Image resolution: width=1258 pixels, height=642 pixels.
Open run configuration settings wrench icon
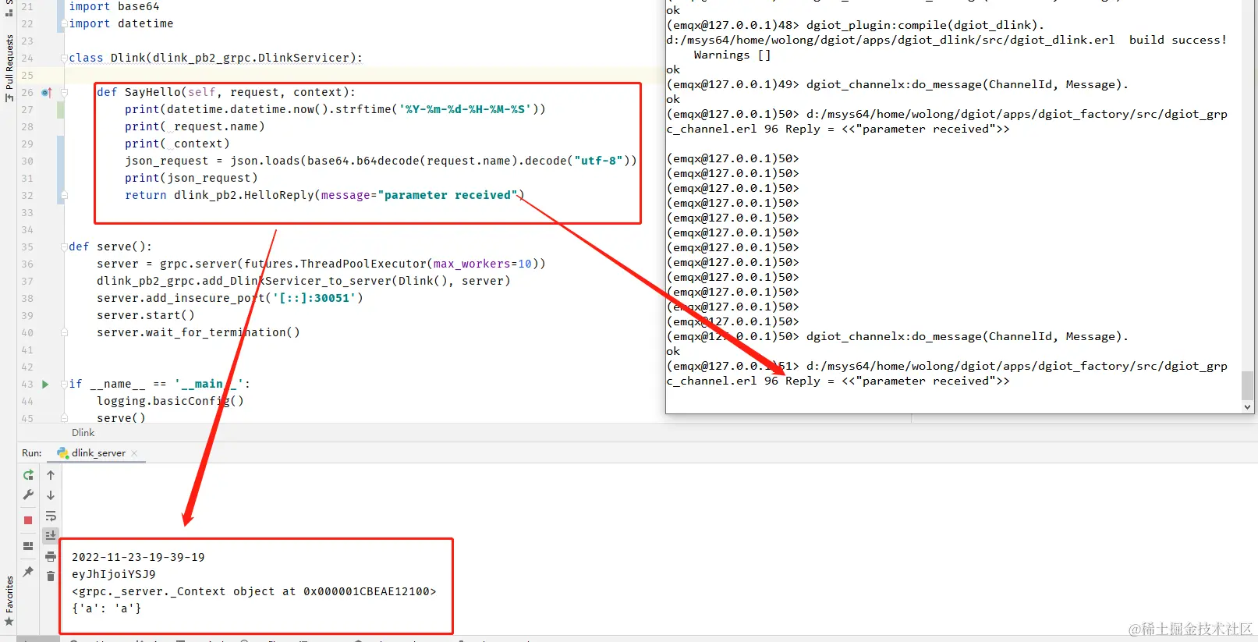28,495
